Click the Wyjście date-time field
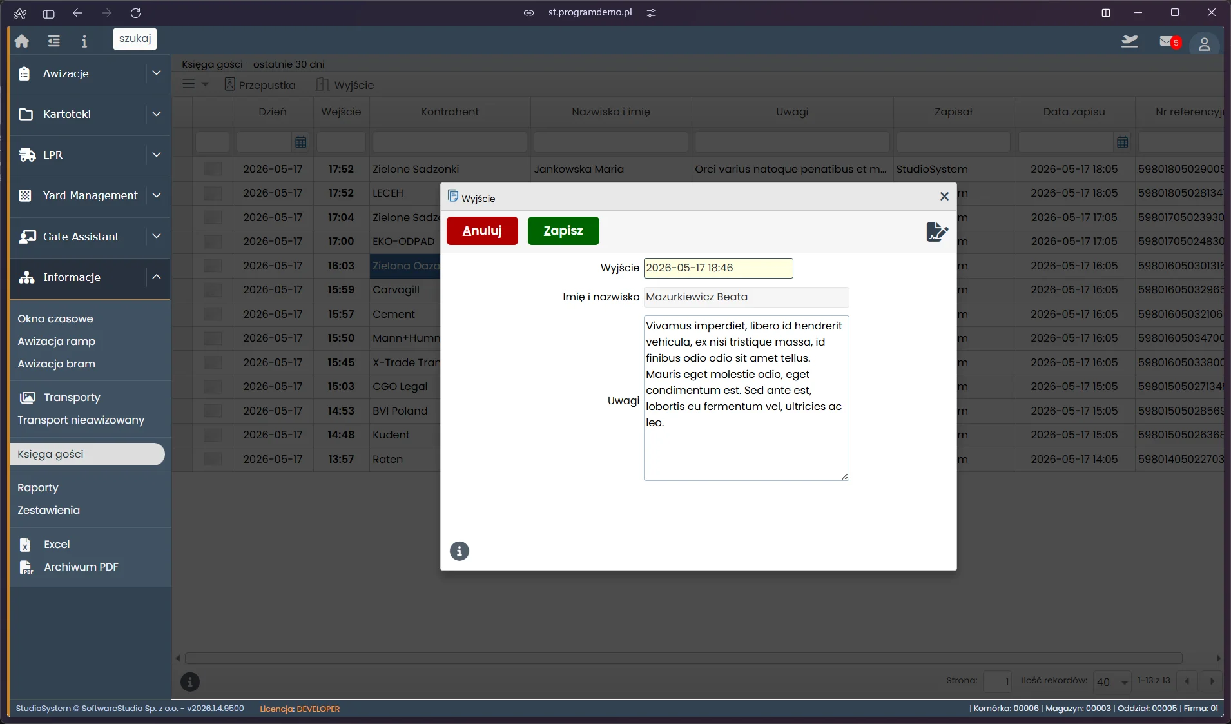 pyautogui.click(x=718, y=268)
